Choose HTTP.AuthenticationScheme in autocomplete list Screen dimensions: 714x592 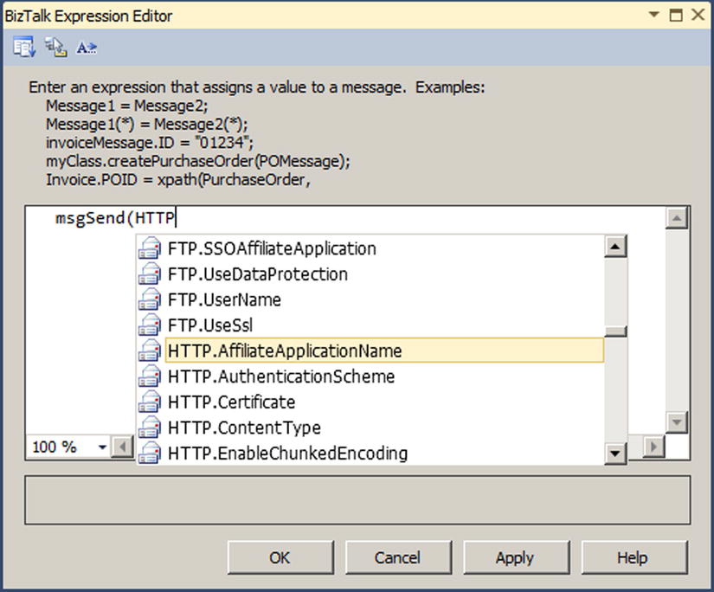point(281,376)
